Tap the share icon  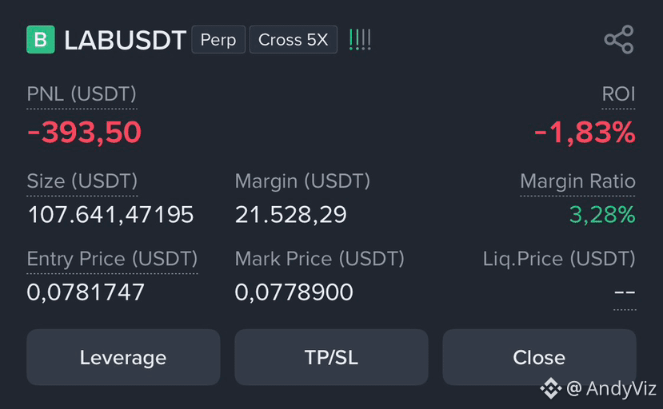tap(619, 40)
